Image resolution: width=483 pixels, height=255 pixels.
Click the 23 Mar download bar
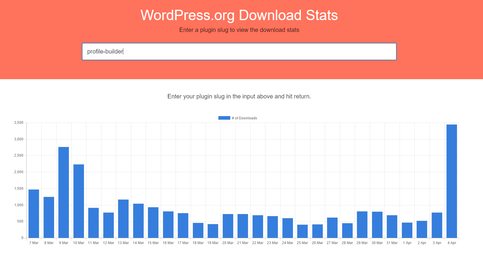click(x=273, y=227)
